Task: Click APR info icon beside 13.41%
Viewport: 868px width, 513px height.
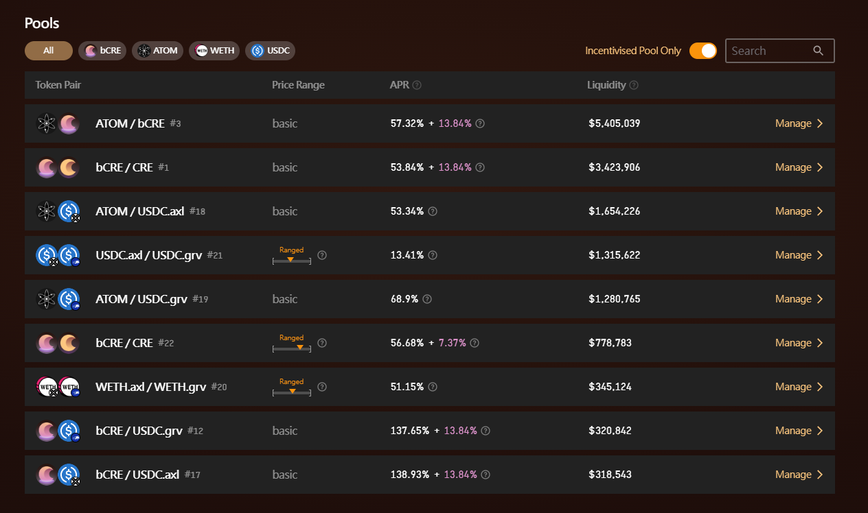Action: (x=433, y=255)
